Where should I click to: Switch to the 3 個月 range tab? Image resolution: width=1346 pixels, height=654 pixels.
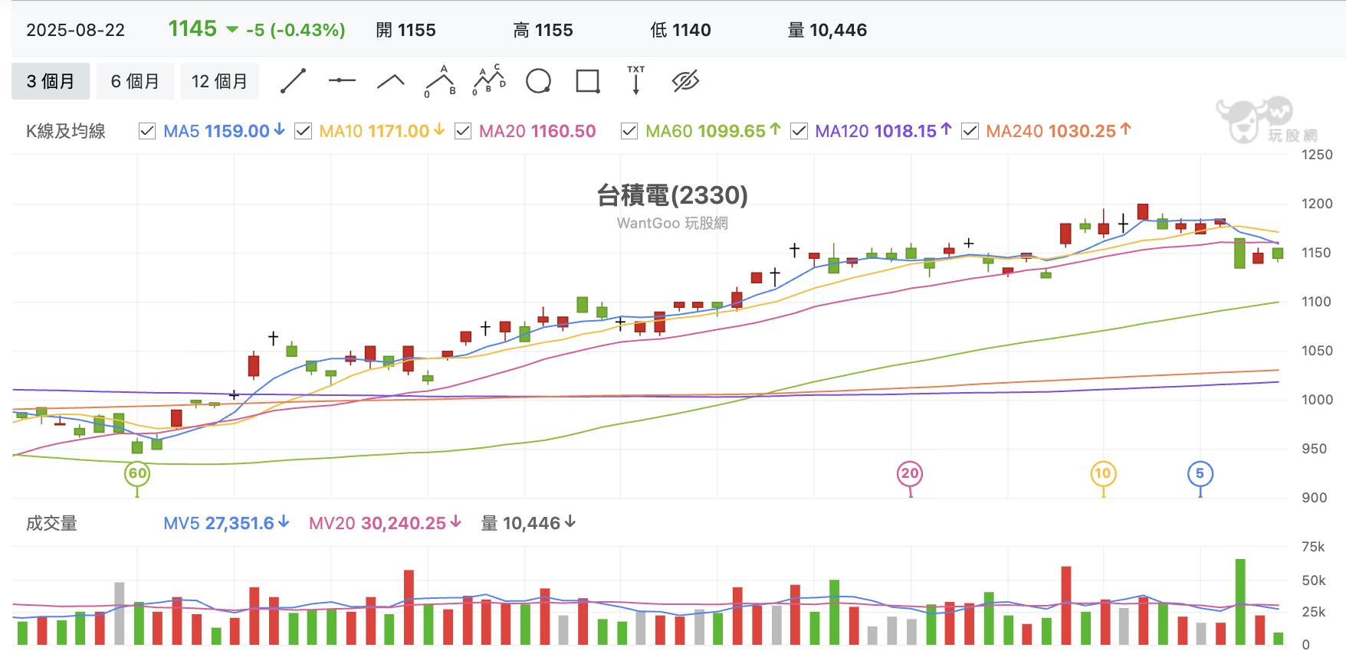coord(51,81)
